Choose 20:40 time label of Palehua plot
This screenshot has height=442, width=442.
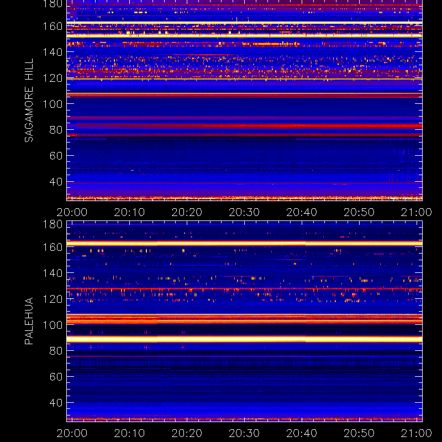[302, 433]
